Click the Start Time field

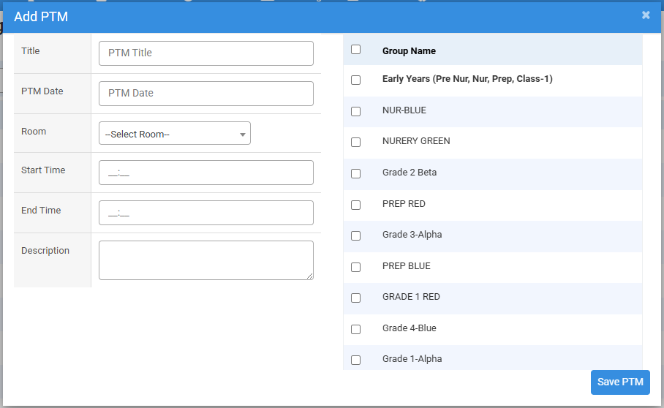205,173
